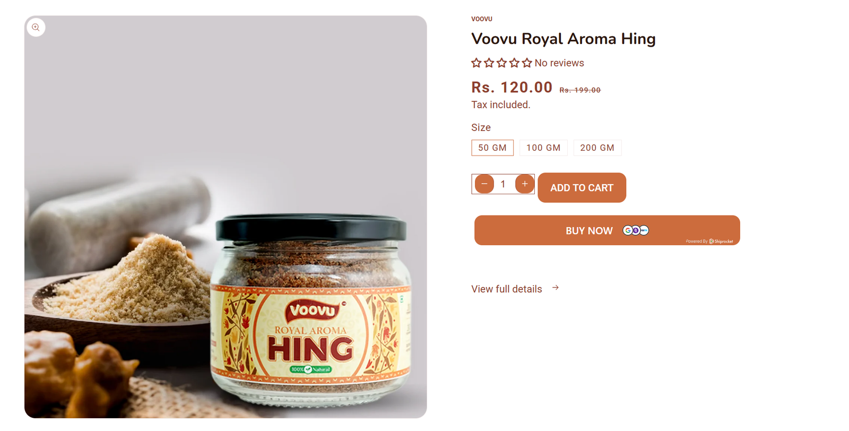Viewport: 849px width, 431px height.
Task: Click the payment icons on Buy Now button
Action: point(636,230)
